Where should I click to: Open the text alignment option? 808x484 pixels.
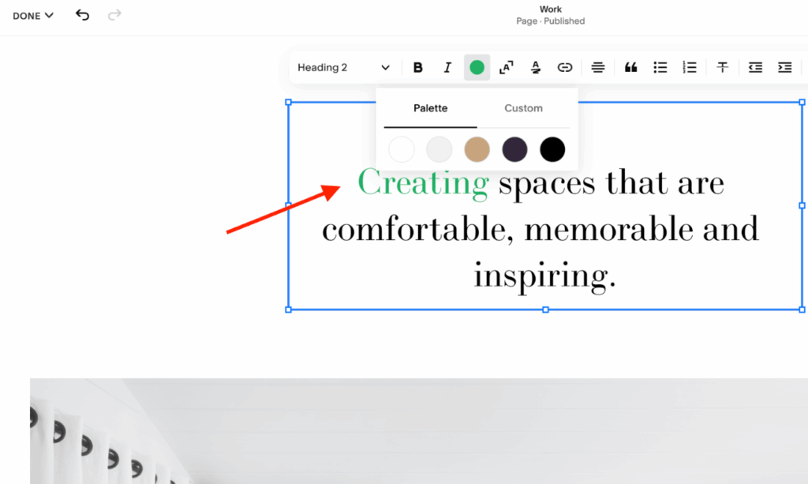[x=598, y=68]
